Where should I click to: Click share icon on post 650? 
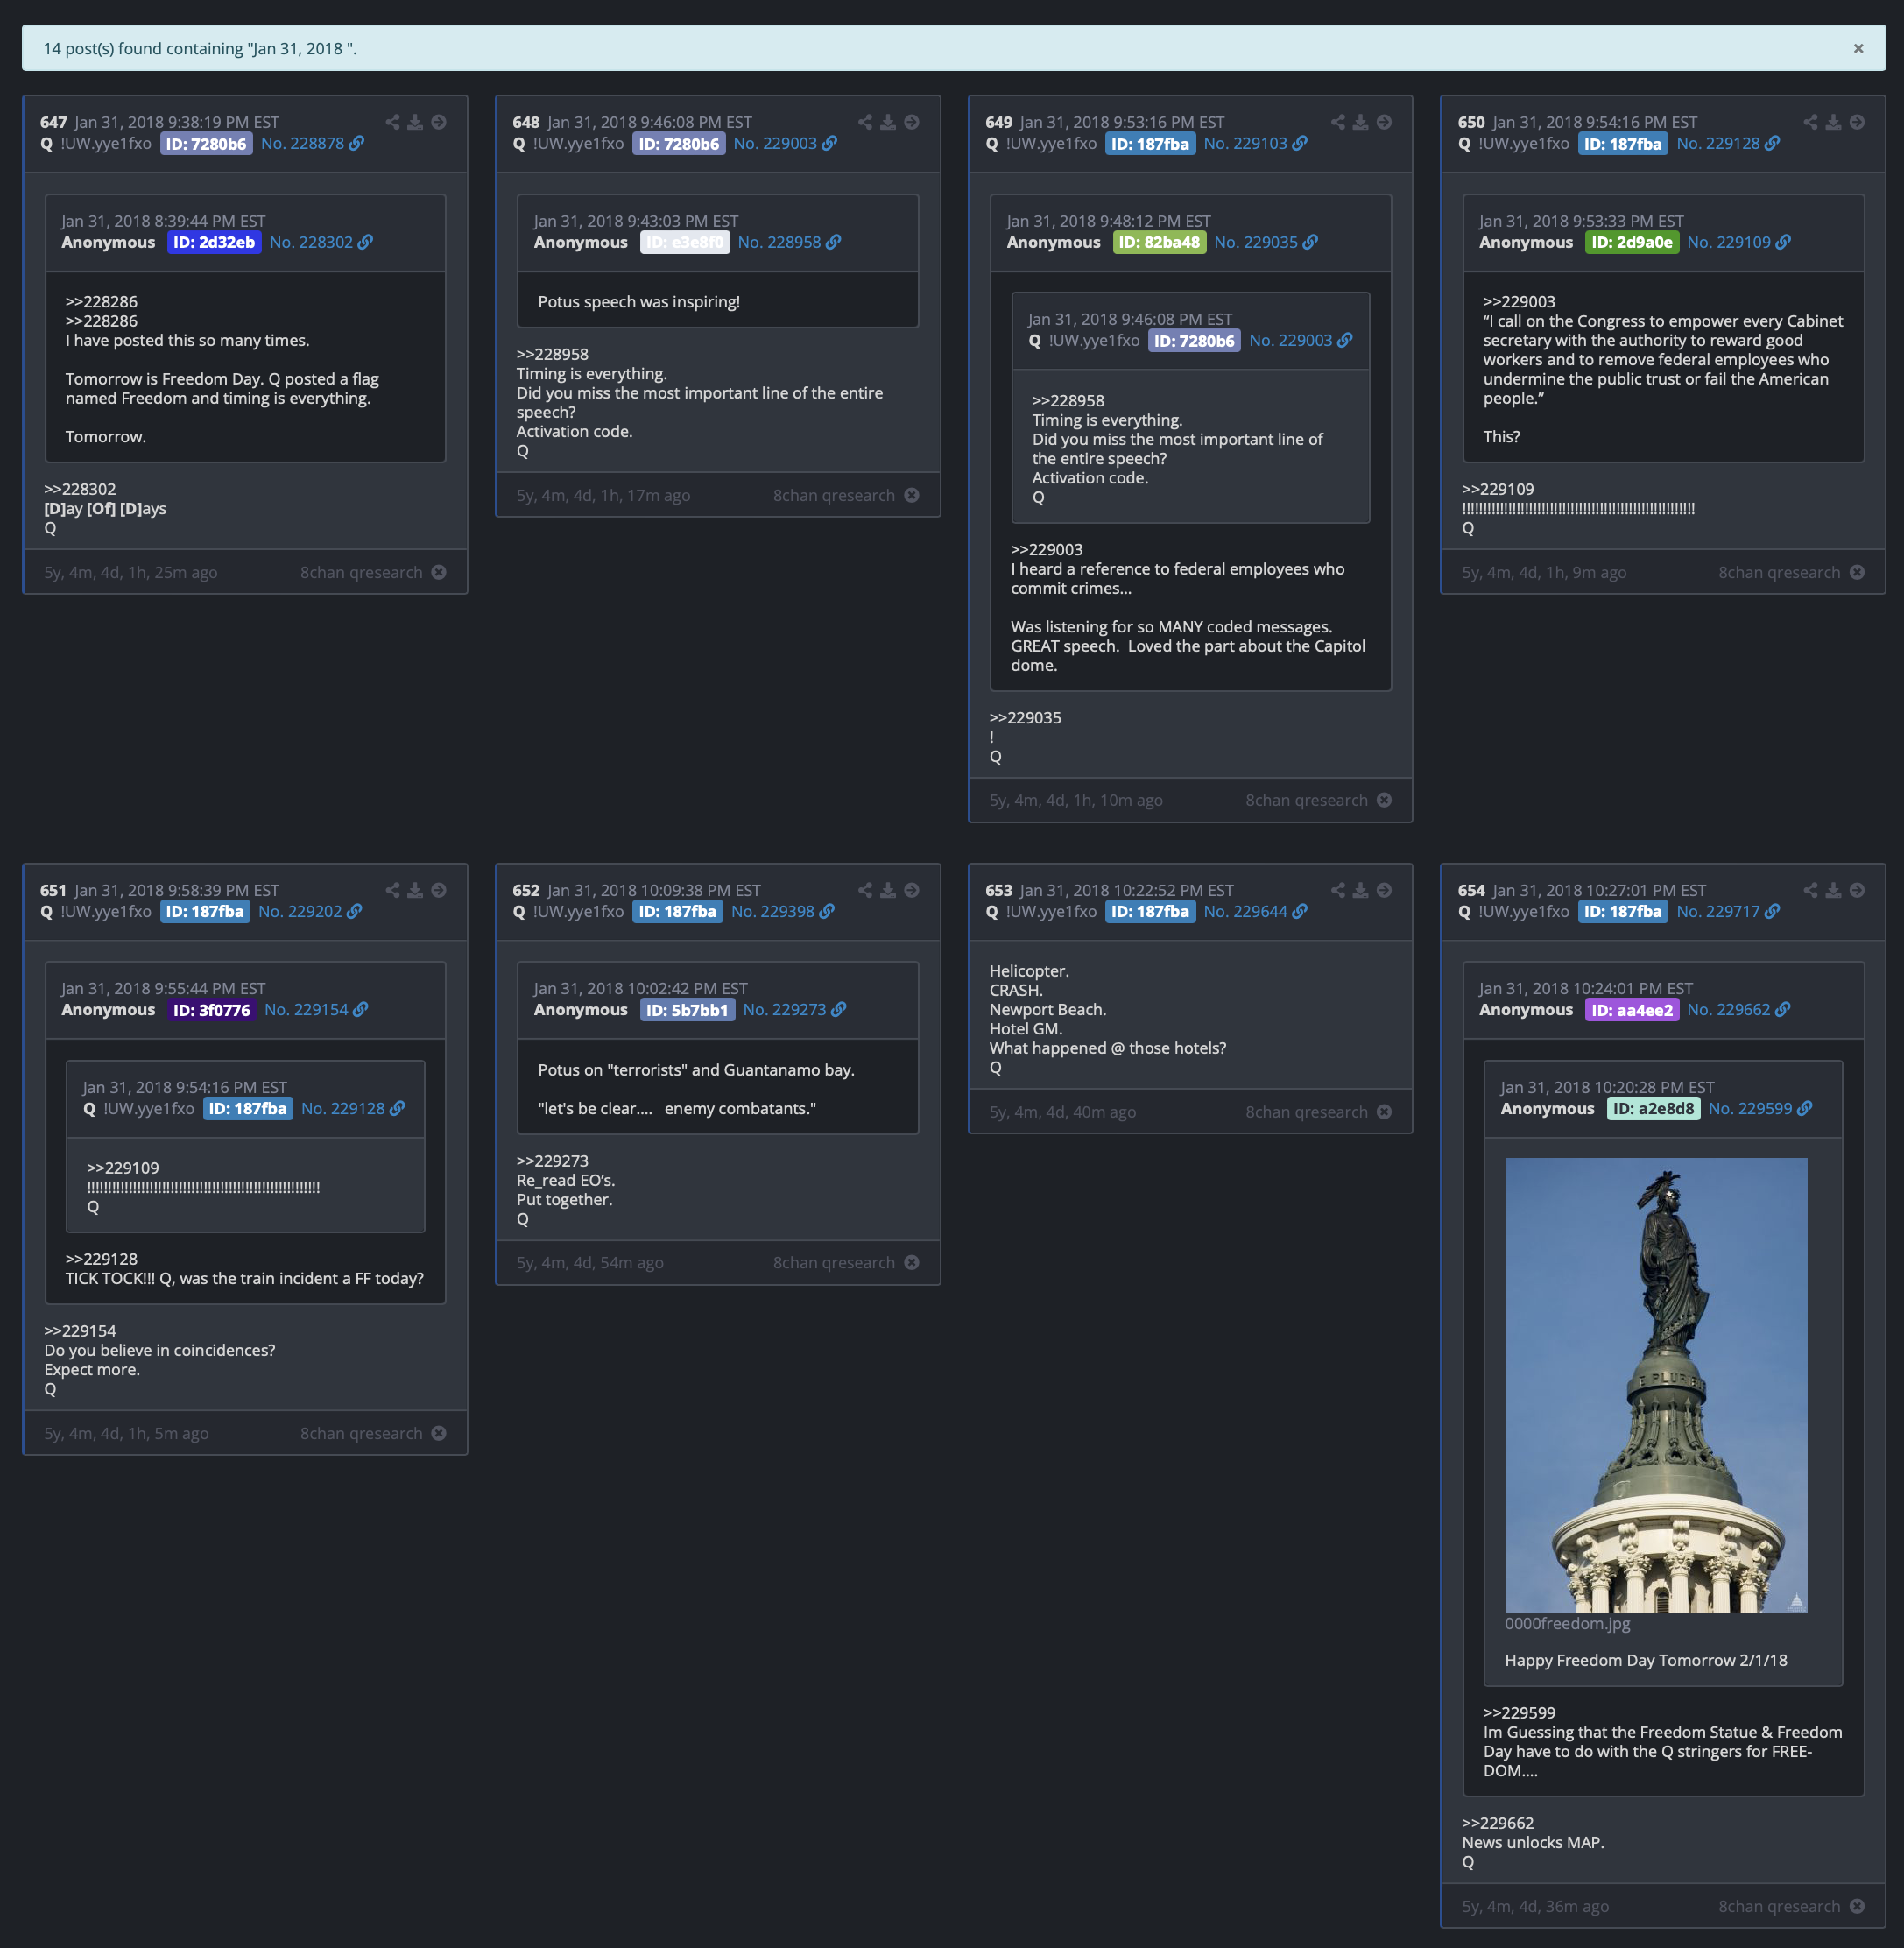point(1811,122)
